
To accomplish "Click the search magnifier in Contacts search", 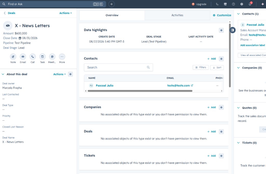I will (148, 67).
